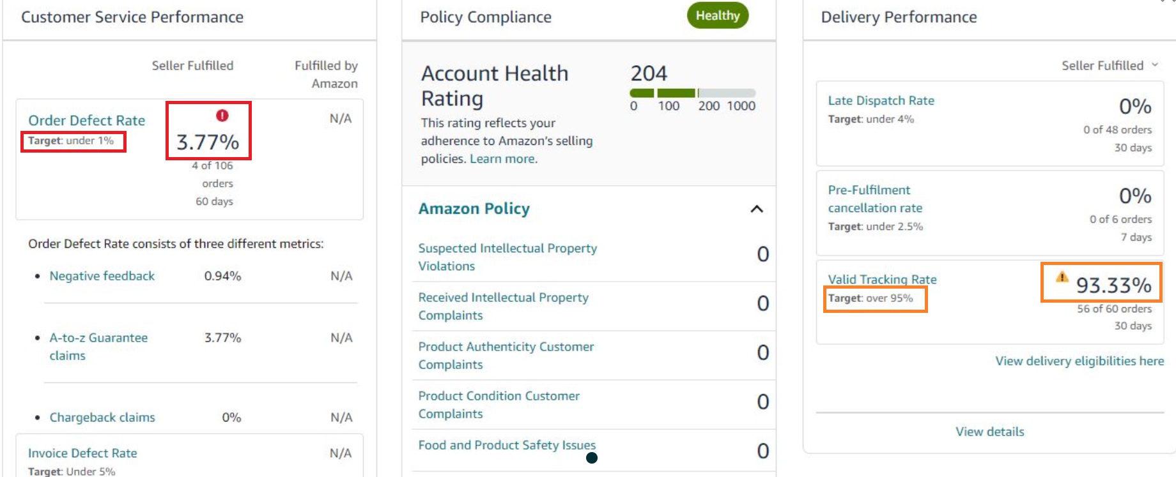
Task: Open Invoice Defect Rate link
Action: point(82,453)
